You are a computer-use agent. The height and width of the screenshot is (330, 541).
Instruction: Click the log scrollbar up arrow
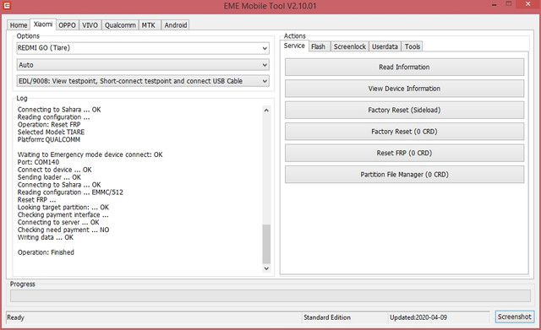(x=266, y=111)
